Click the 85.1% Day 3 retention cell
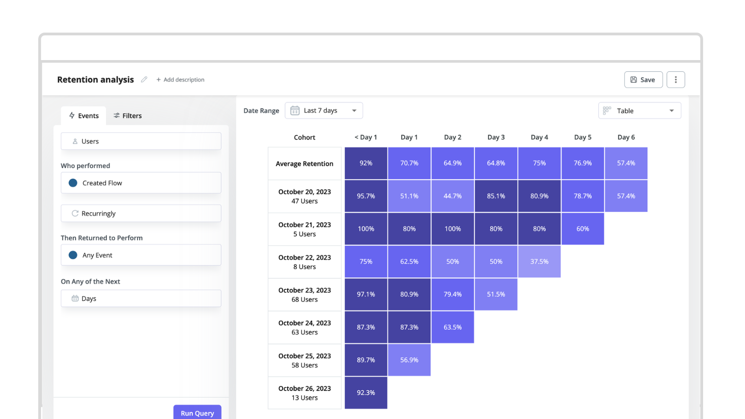 495,196
